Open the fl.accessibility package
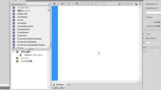 [x=24, y=29]
